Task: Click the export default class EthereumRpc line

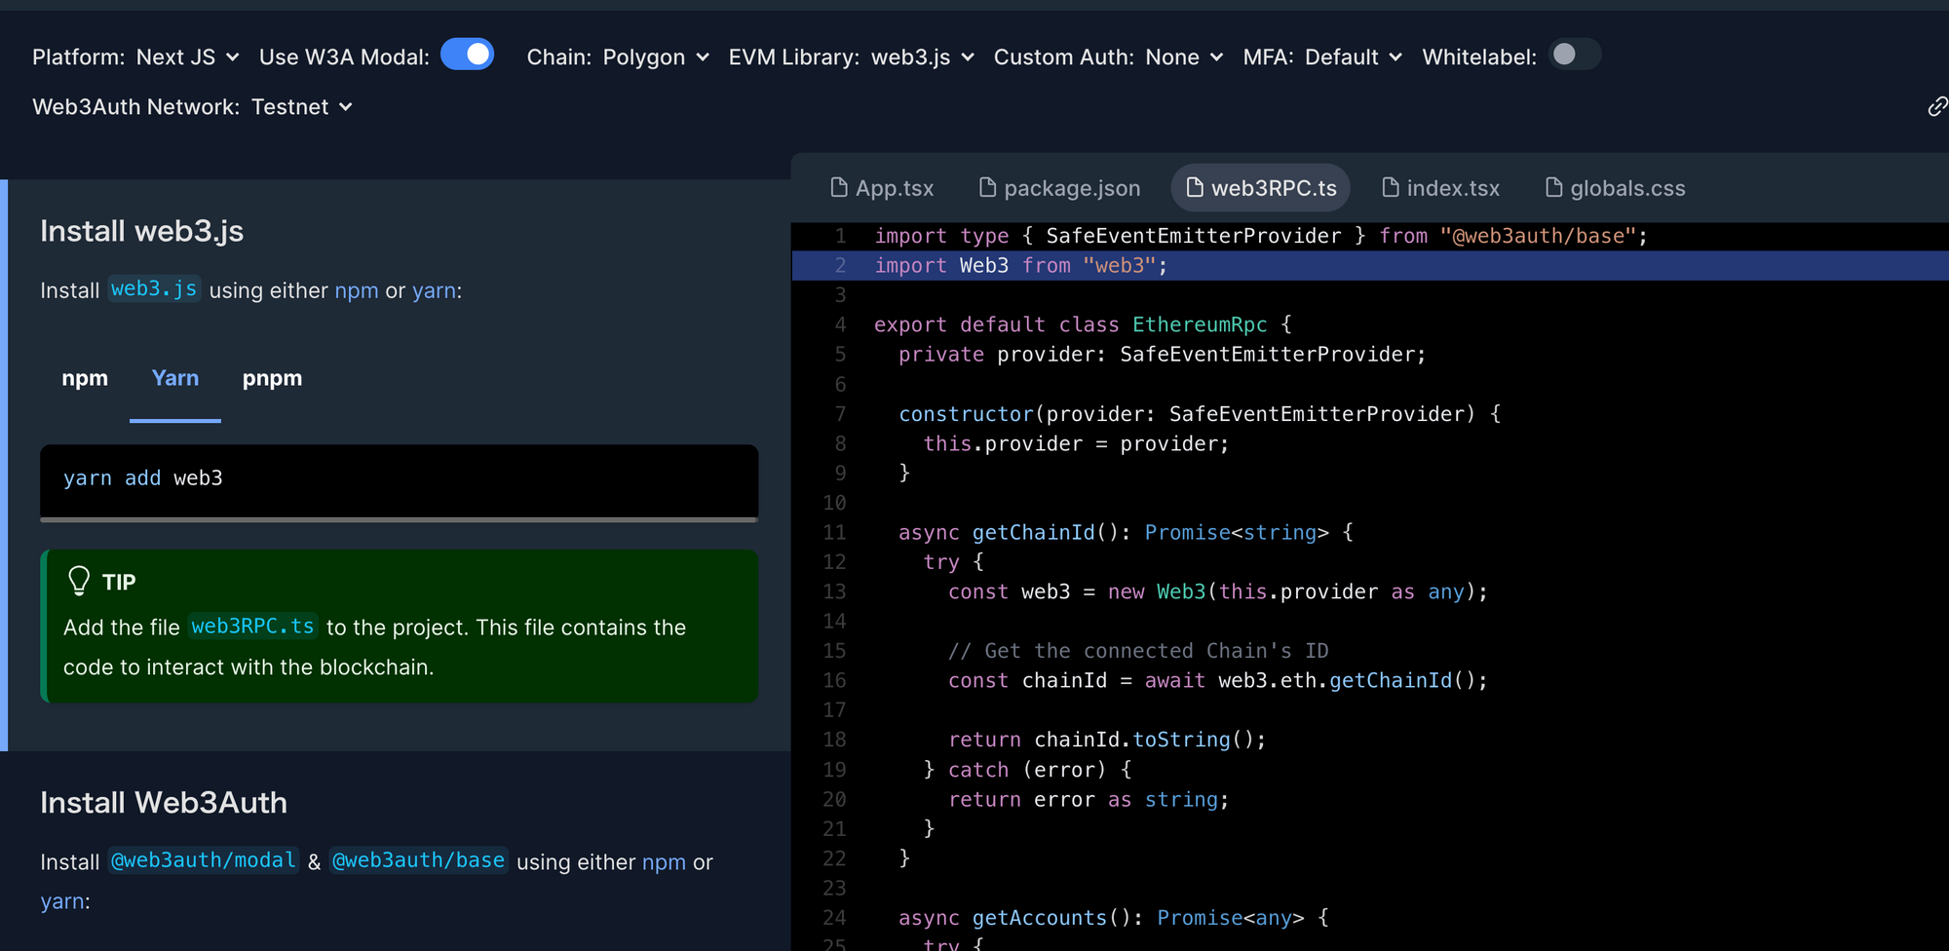Action: [1082, 324]
